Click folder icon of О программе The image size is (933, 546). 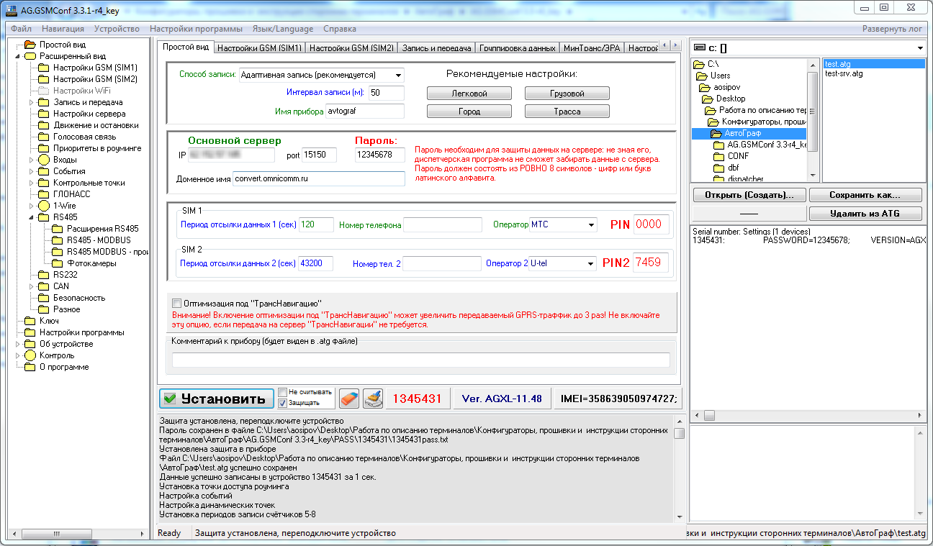tap(30, 367)
